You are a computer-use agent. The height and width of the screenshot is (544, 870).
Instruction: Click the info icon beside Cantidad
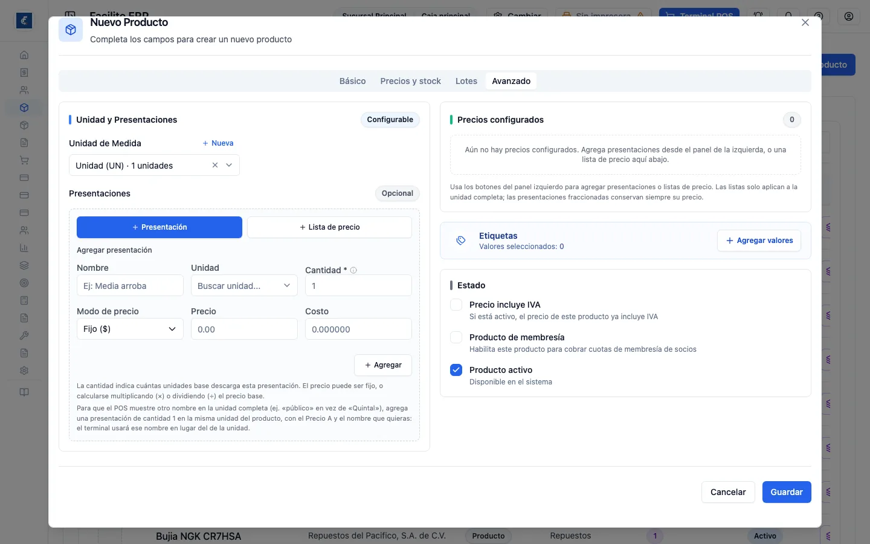[x=353, y=270]
